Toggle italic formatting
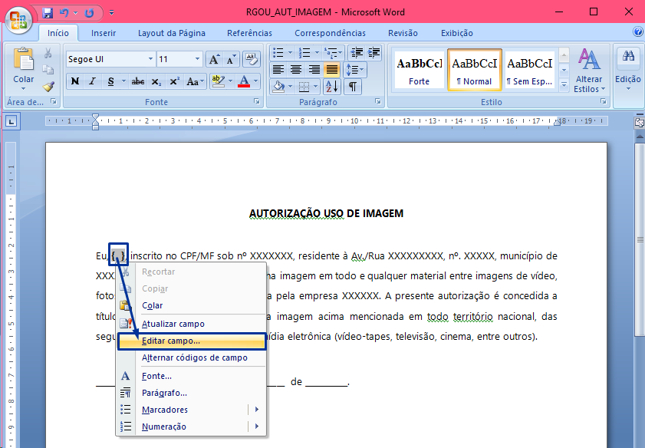This screenshot has height=448, width=645. pyautogui.click(x=93, y=81)
